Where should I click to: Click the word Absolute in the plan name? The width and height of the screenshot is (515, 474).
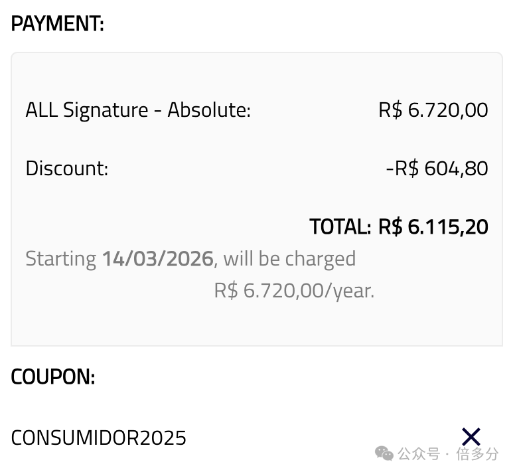(x=209, y=110)
